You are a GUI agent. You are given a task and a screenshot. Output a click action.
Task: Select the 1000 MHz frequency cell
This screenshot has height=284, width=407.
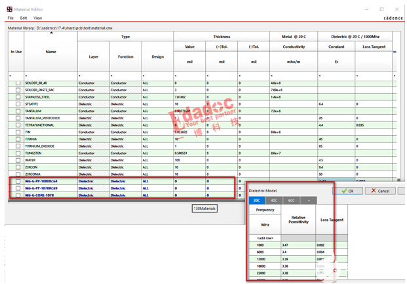point(265,245)
